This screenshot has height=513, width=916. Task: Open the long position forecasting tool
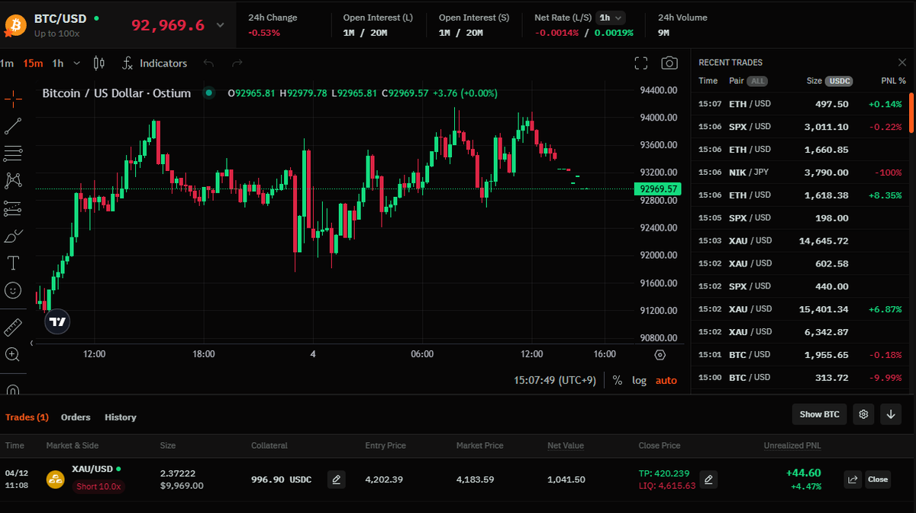coord(13,208)
